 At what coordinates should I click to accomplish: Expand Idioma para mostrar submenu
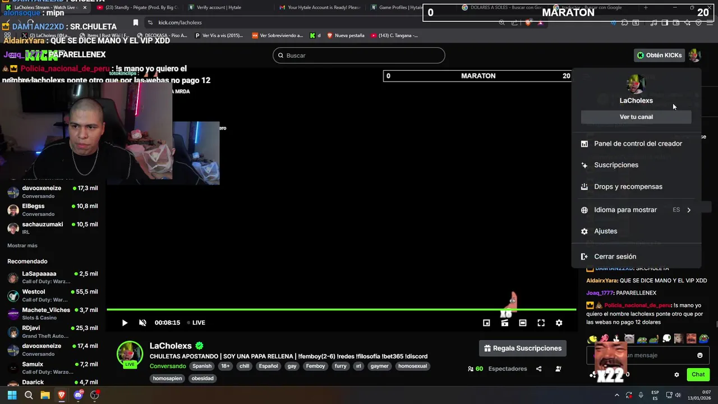coord(636,210)
